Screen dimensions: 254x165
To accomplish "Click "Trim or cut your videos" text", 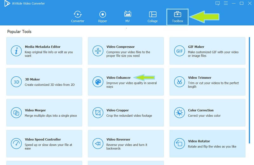I will 213,85.
